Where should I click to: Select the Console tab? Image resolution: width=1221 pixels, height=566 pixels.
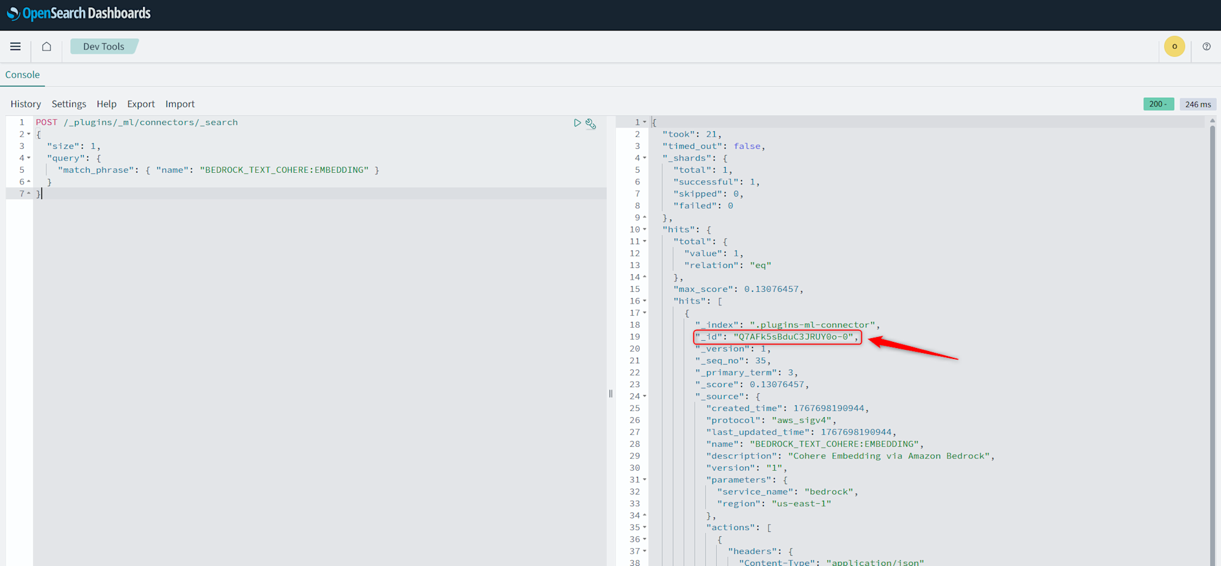pos(23,74)
